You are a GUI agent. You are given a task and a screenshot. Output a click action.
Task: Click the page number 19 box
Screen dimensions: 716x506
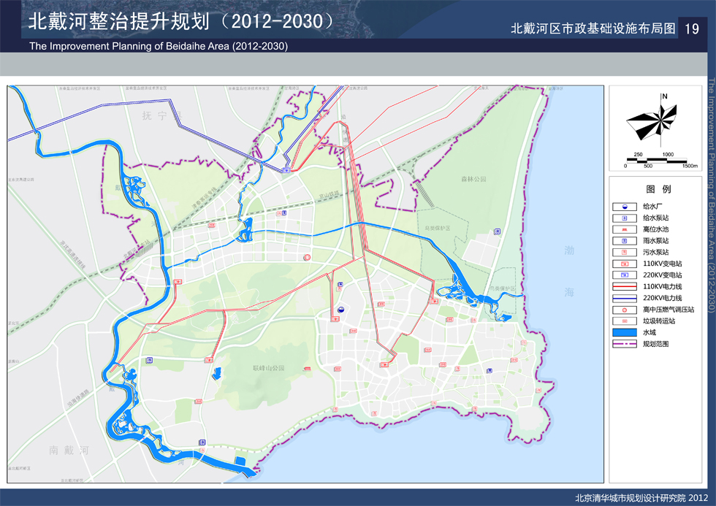(x=693, y=28)
